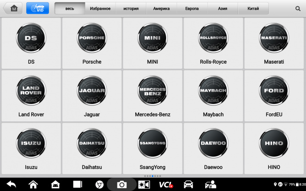Take a screenshot with camera icon
This screenshot has width=306, height=191.
tap(122, 185)
